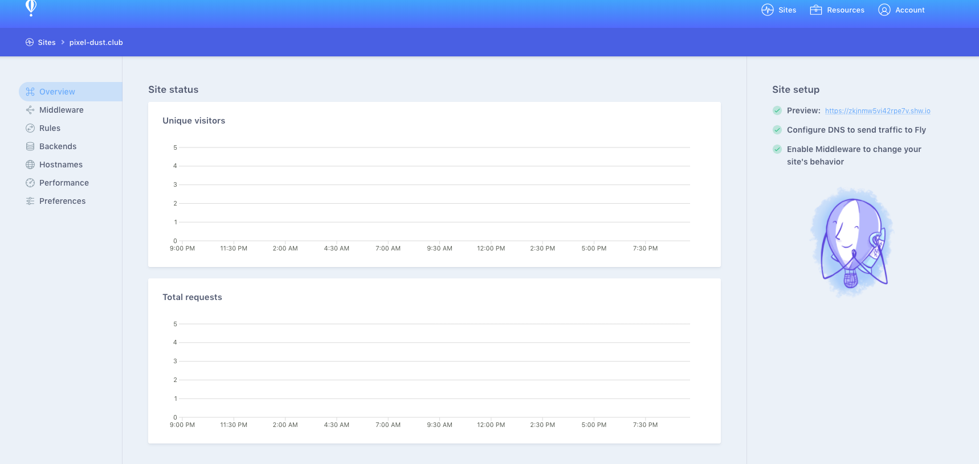This screenshot has width=979, height=464.
Task: Click the Middleware sidebar icon
Action: [x=30, y=110]
